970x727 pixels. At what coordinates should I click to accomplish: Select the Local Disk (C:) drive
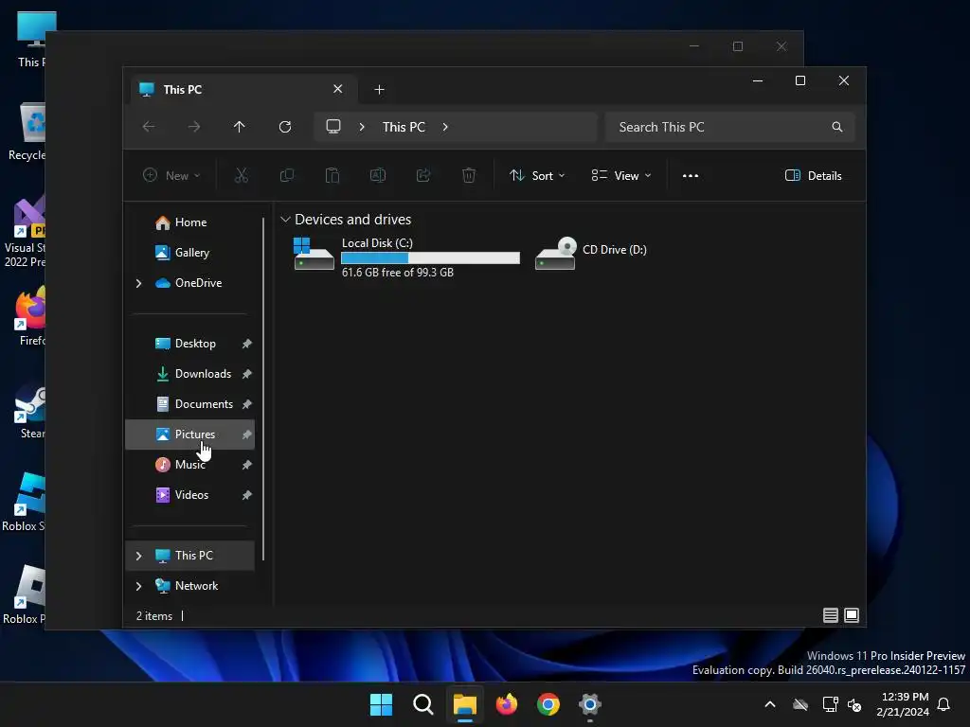tap(406, 256)
